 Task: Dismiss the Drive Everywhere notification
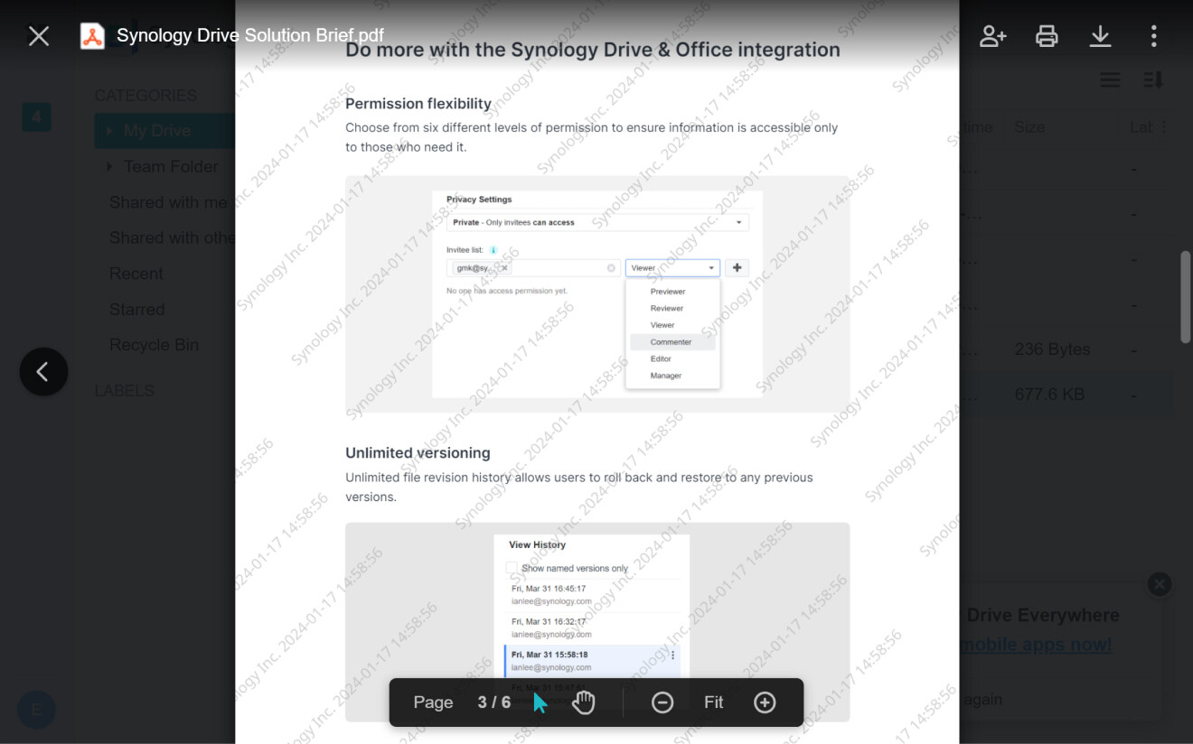[x=1160, y=584]
